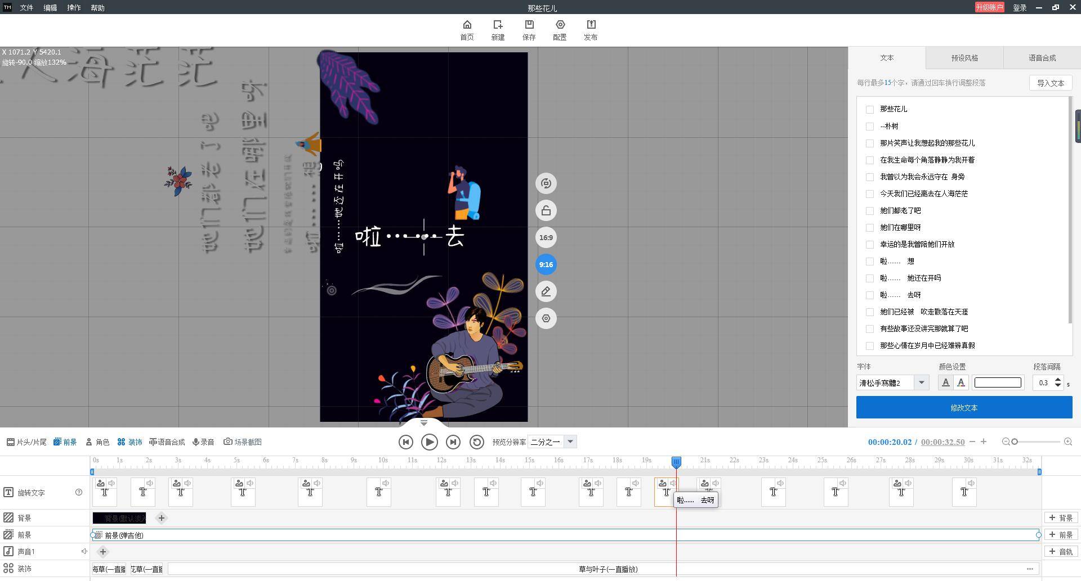Collapse canvas panel triangle handle
The width and height of the screenshot is (1081, 581).
tap(424, 423)
